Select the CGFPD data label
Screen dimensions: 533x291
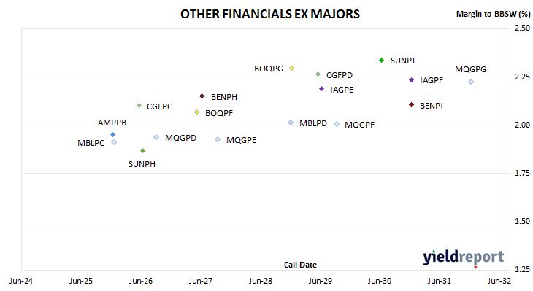[x=340, y=75]
